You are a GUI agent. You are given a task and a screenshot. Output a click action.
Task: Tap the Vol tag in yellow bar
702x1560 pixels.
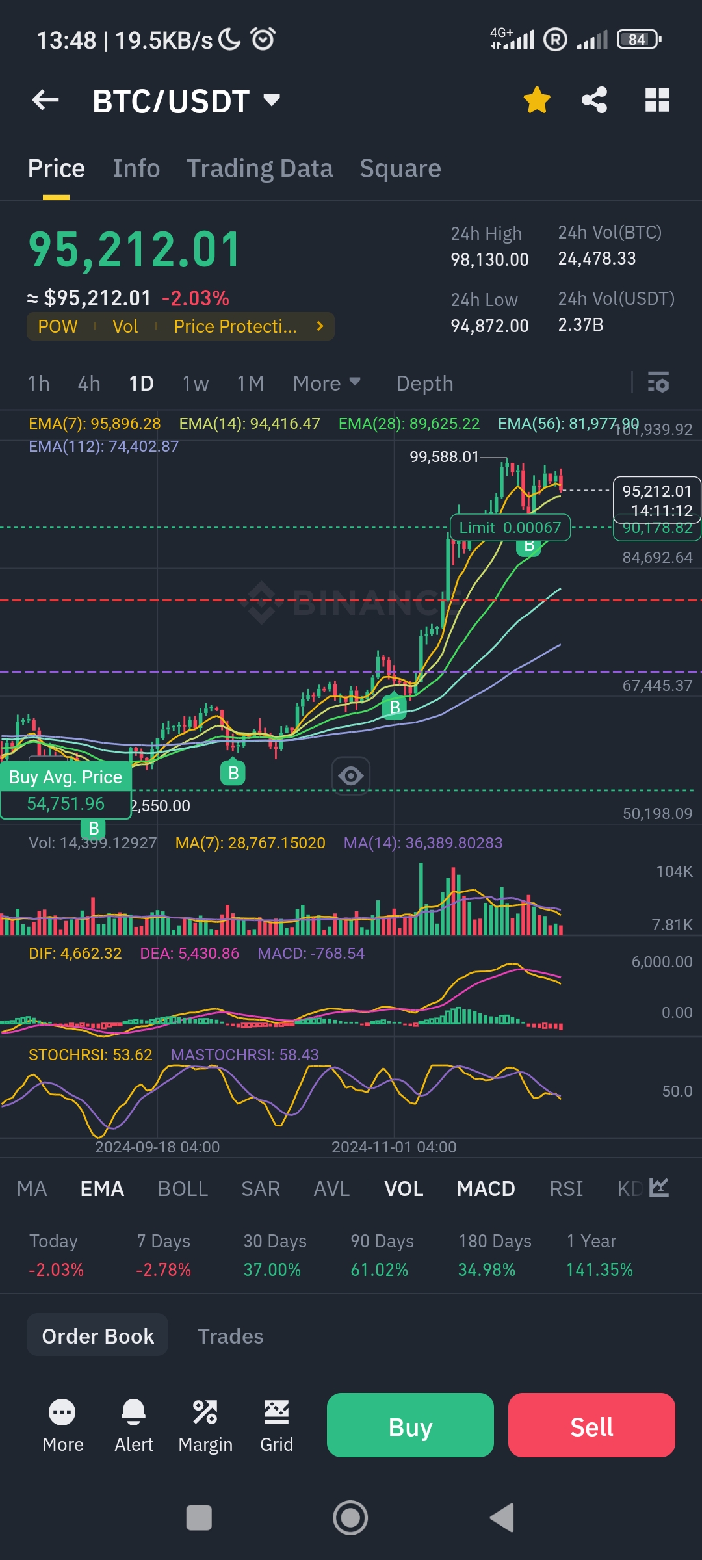point(125,326)
